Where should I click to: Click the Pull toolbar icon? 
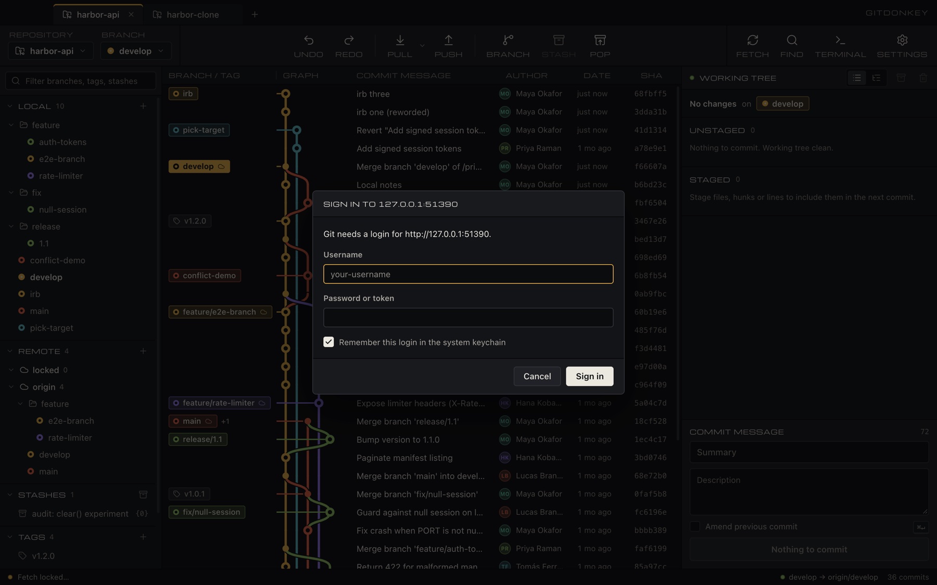point(400,46)
